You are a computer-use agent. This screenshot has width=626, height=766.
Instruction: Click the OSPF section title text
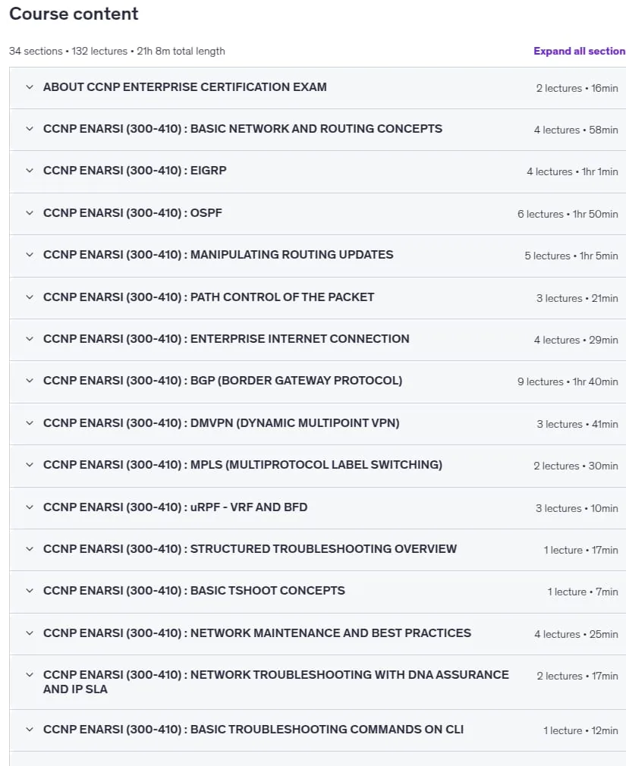[x=133, y=213]
